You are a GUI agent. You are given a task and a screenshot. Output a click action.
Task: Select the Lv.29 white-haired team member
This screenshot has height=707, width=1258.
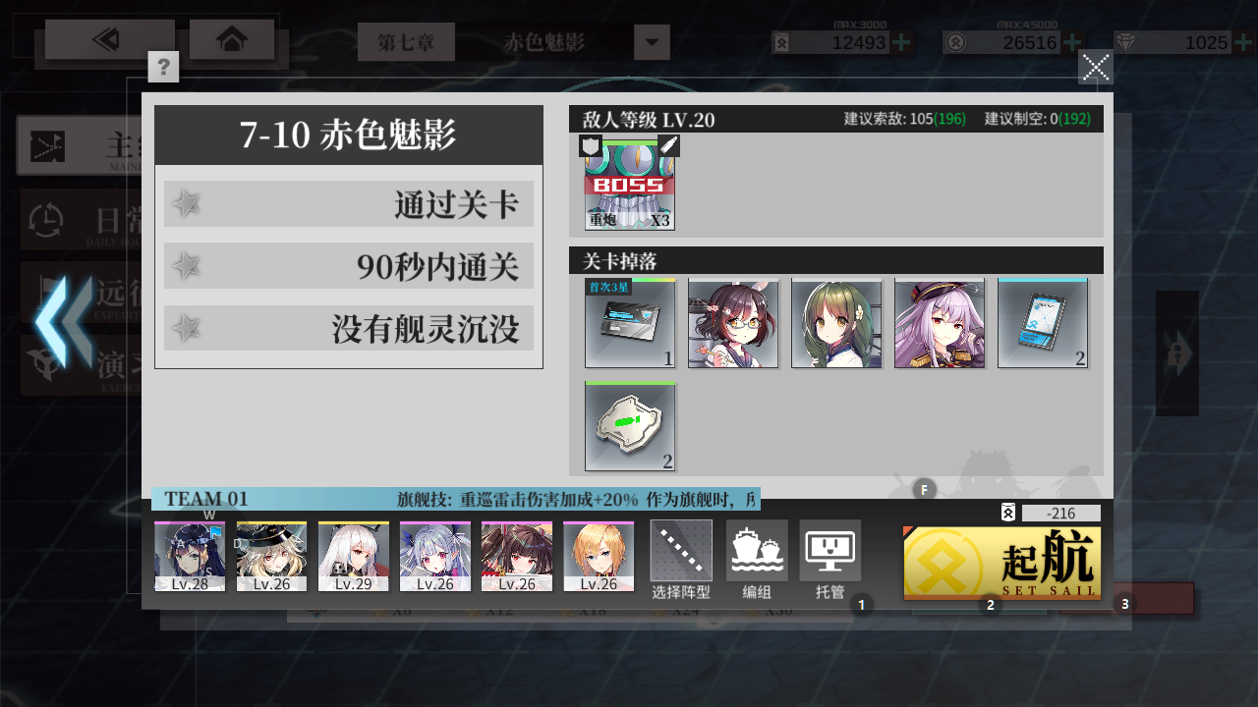click(x=354, y=557)
